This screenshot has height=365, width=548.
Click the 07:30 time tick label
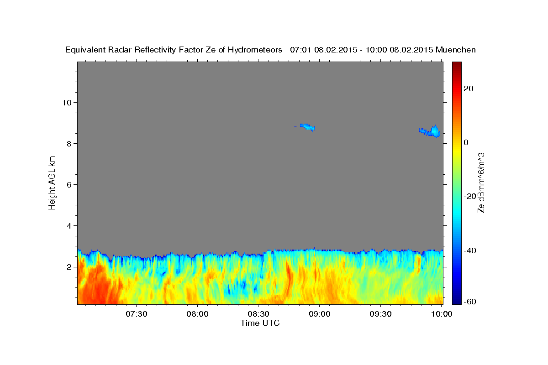(x=136, y=314)
